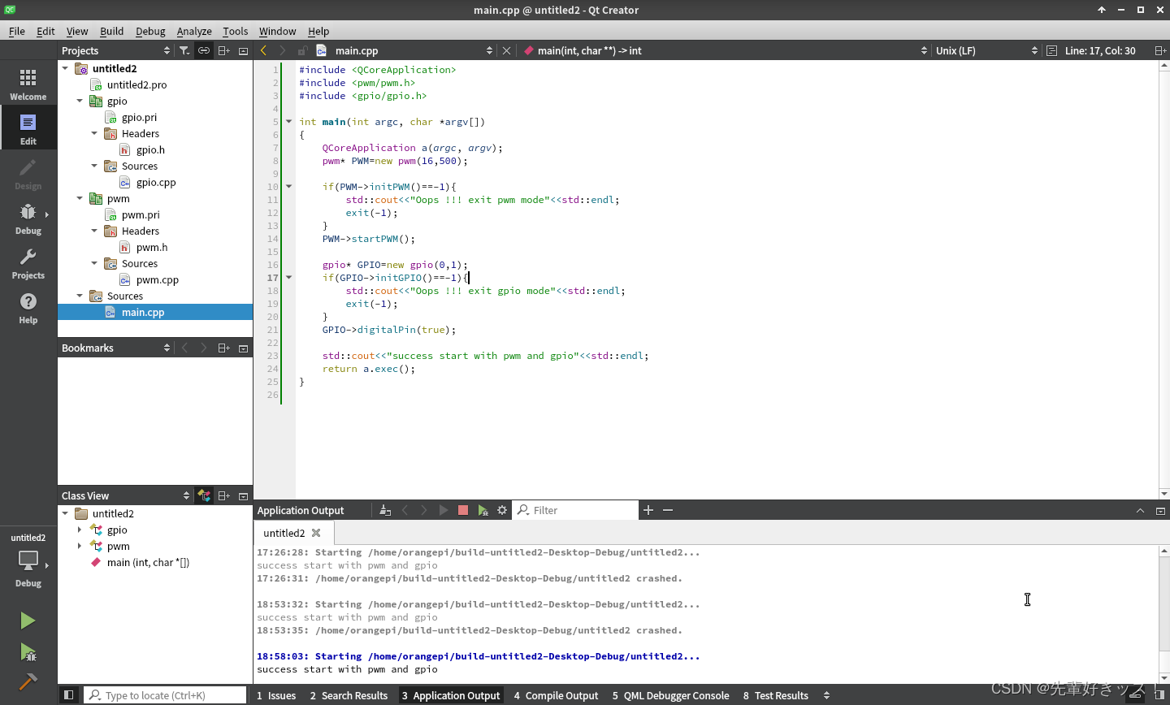Screen dimensions: 1170x705
Task: Close the untitled2 output tab
Action: pyautogui.click(x=316, y=533)
